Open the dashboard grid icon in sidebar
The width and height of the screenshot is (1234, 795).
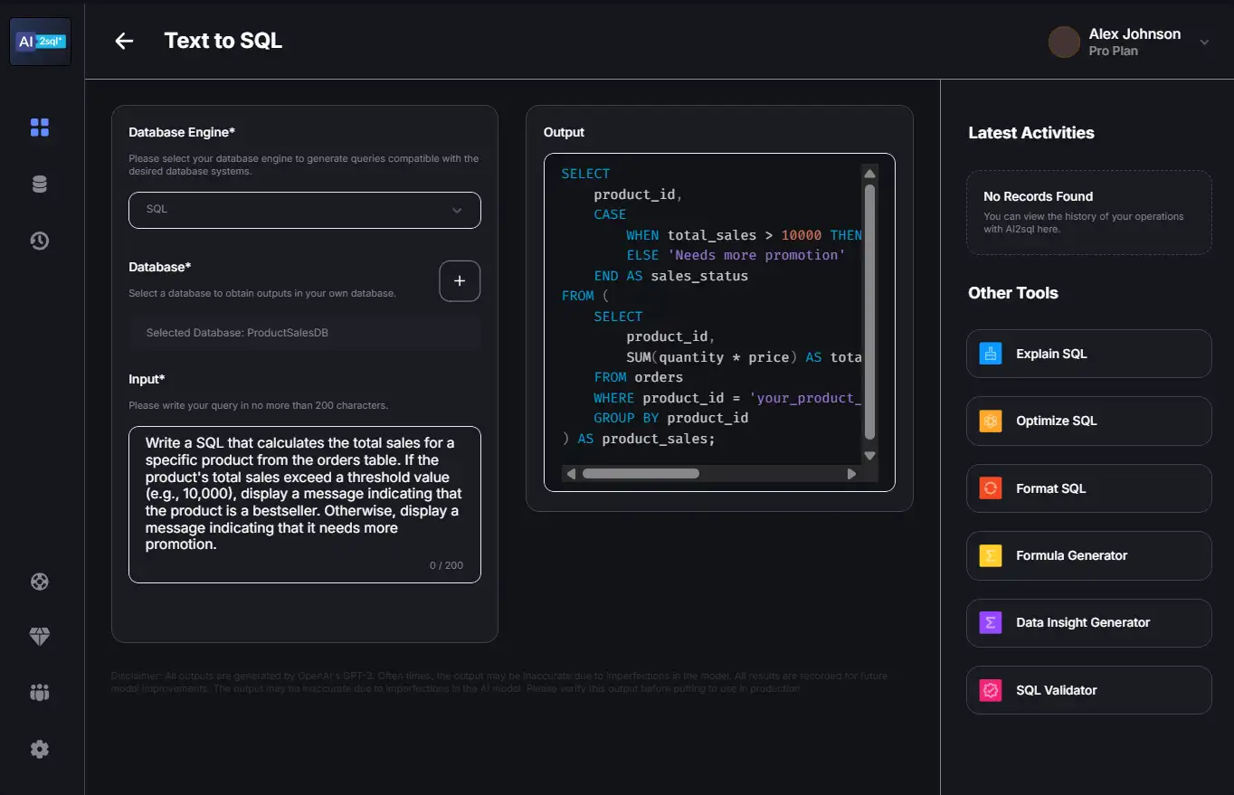[x=40, y=128]
